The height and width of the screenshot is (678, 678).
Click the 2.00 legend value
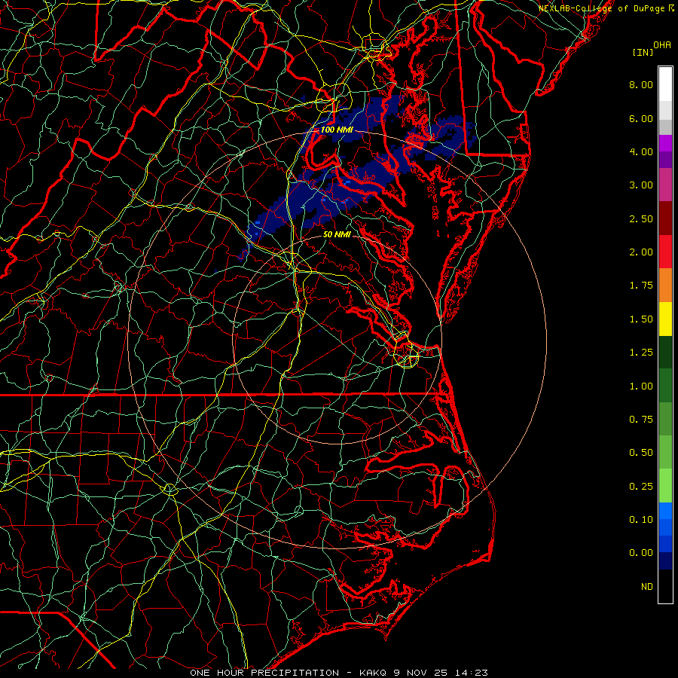click(x=641, y=252)
